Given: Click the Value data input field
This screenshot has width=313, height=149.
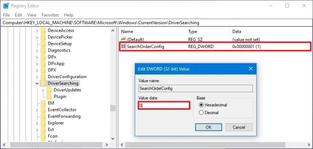Looking at the screenshot, I should tap(164, 106).
